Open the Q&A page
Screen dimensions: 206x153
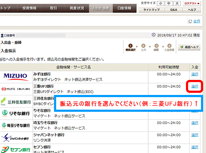tap(173, 10)
